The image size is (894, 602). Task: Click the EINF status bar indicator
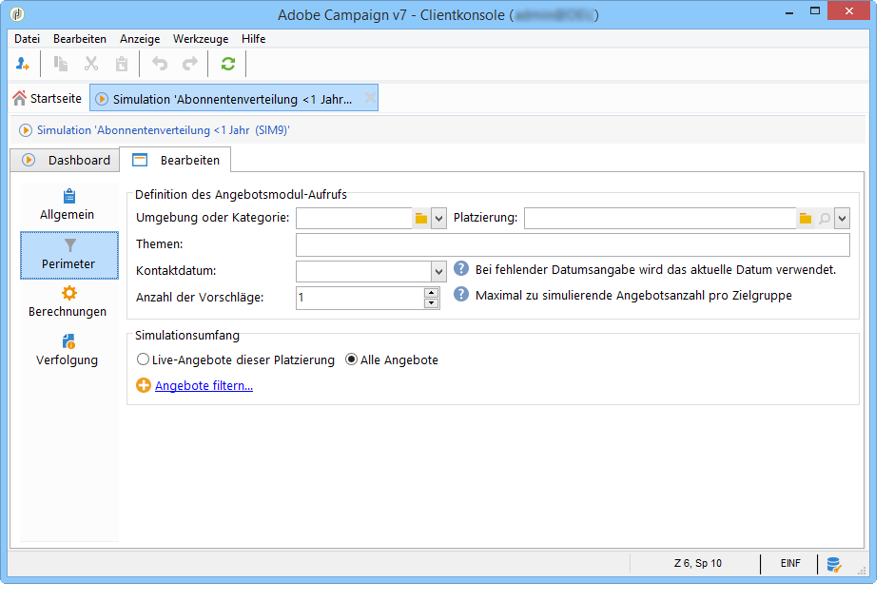(790, 563)
